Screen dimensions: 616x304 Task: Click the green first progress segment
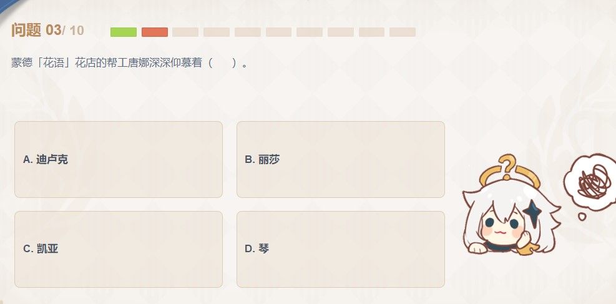(124, 32)
